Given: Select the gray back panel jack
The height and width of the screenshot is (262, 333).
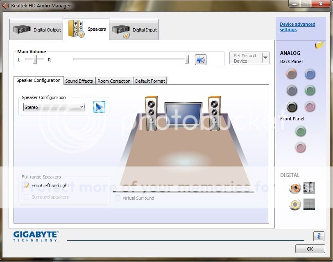Looking at the screenshot, I should [292, 90].
